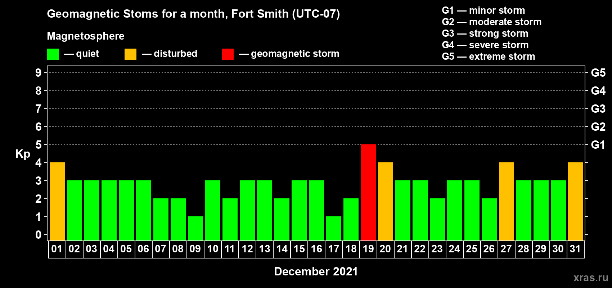The height and width of the screenshot is (288, 612).
Task: Click the Kp axis value 0
Action: (x=39, y=235)
